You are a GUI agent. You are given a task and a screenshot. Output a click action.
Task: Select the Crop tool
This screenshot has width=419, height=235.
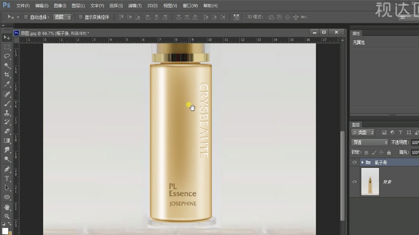pyautogui.click(x=7, y=75)
